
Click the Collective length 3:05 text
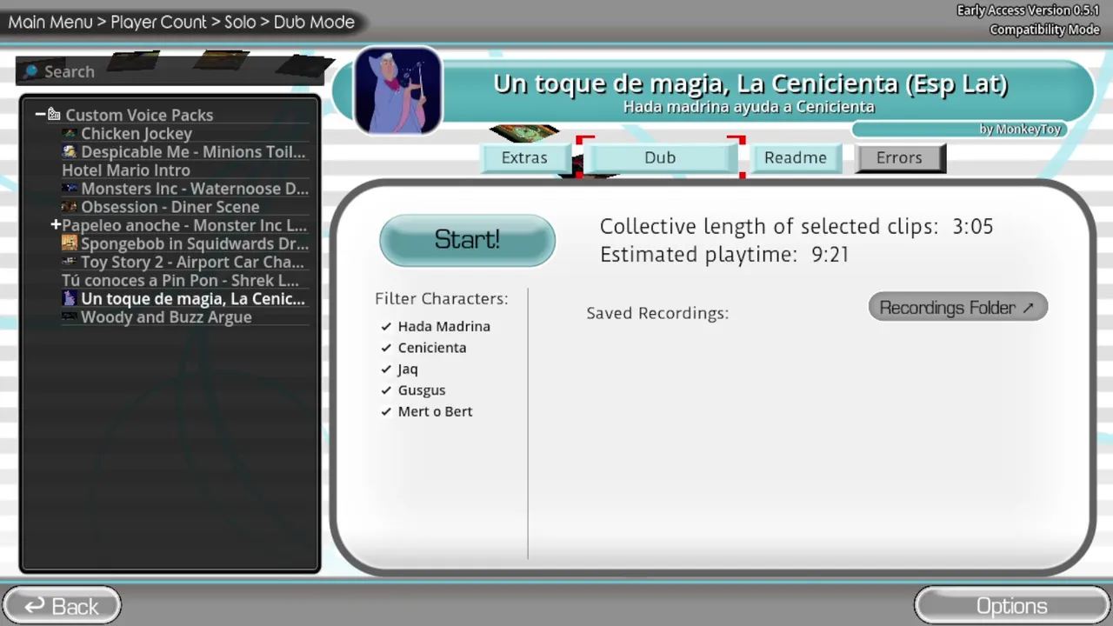point(796,227)
